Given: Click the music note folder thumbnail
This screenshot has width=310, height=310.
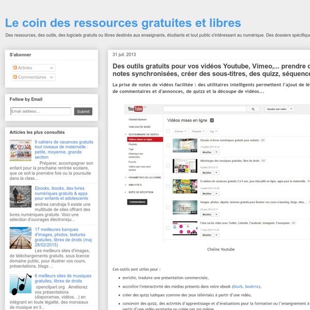Looking at the screenshot, I should tap(21, 284).
